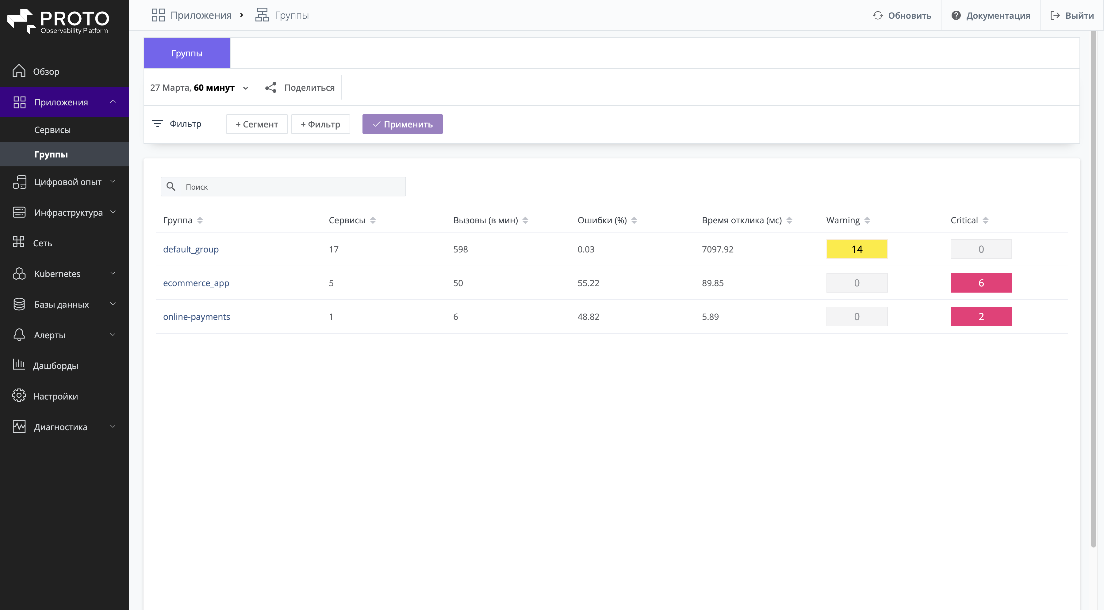This screenshot has height=610, width=1104.
Task: Open the Настройки menu item
Action: (x=64, y=396)
